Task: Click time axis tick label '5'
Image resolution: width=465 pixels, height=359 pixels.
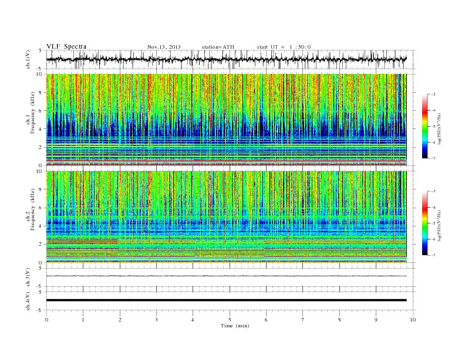Action: (x=230, y=320)
